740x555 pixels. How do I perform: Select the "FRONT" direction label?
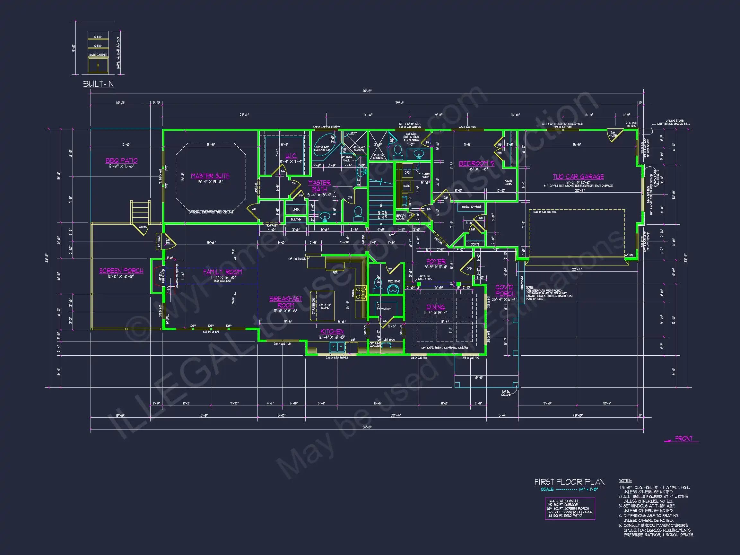pyautogui.click(x=684, y=438)
